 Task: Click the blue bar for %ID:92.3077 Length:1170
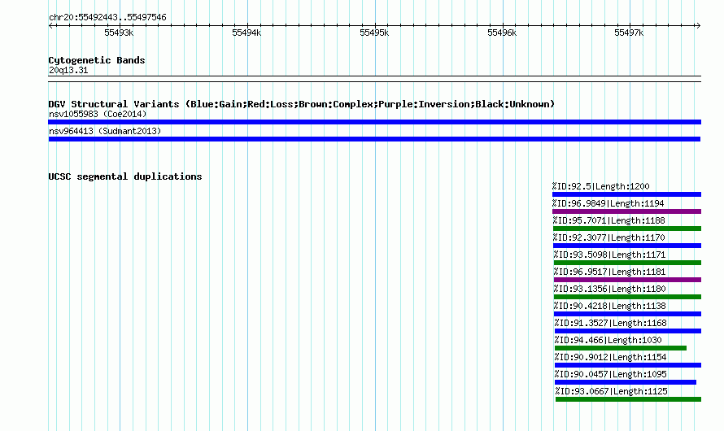click(x=627, y=246)
